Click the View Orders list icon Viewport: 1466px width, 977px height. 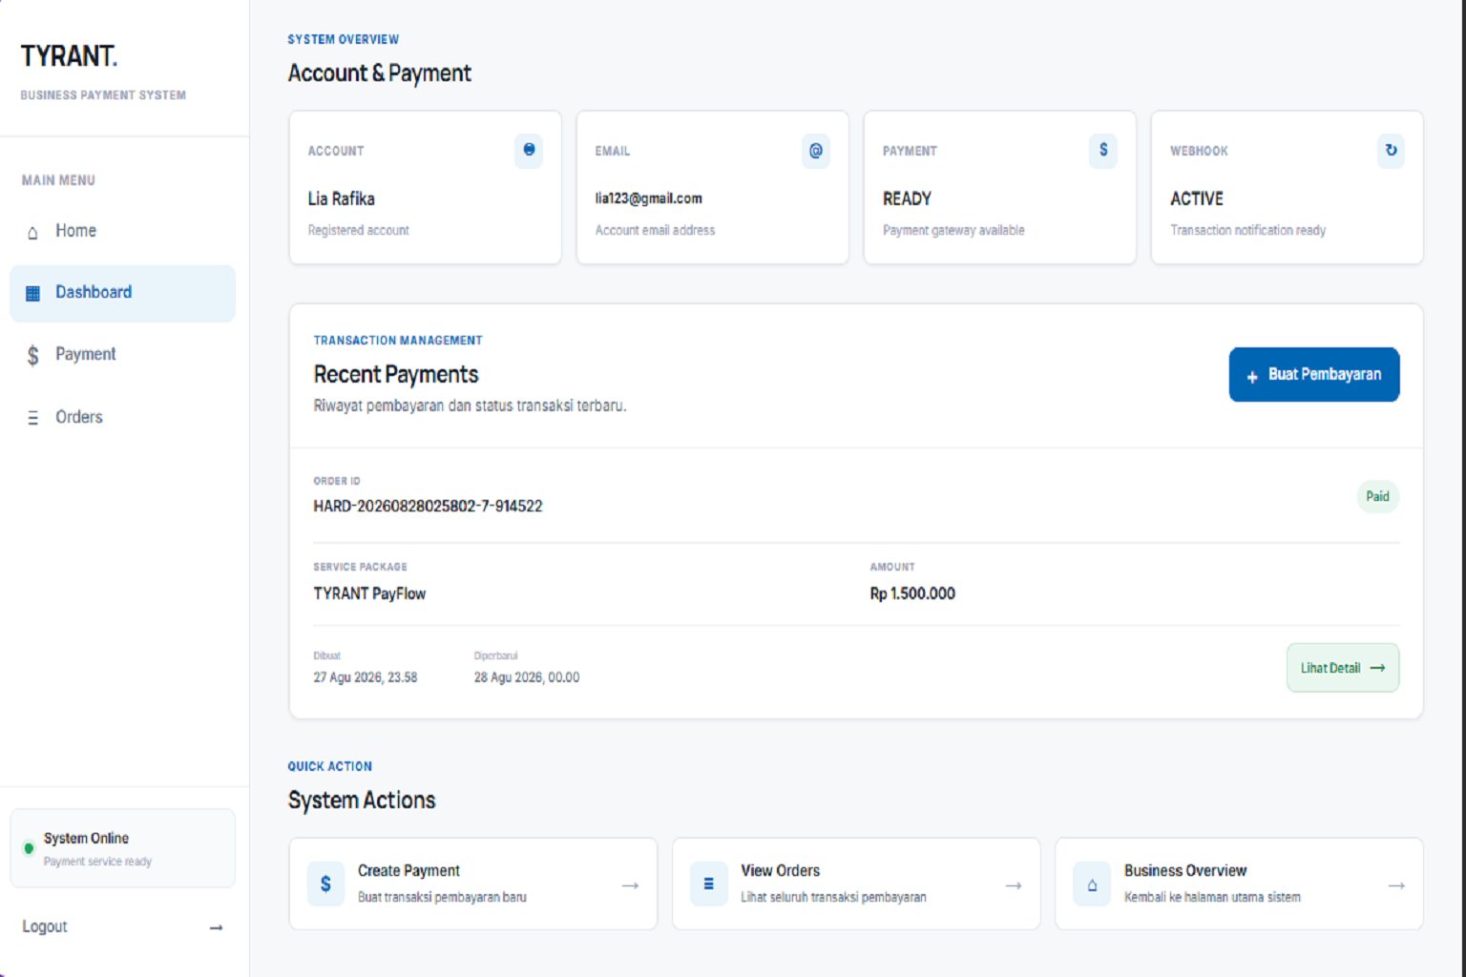[x=708, y=884]
